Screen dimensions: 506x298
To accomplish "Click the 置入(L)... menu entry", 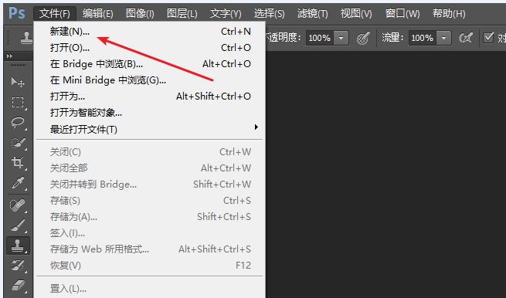I will 150,288.
